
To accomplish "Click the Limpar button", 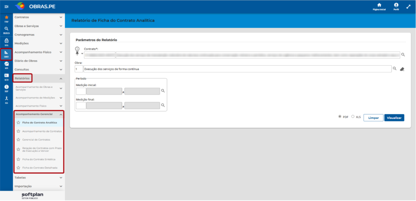I will click(373, 118).
